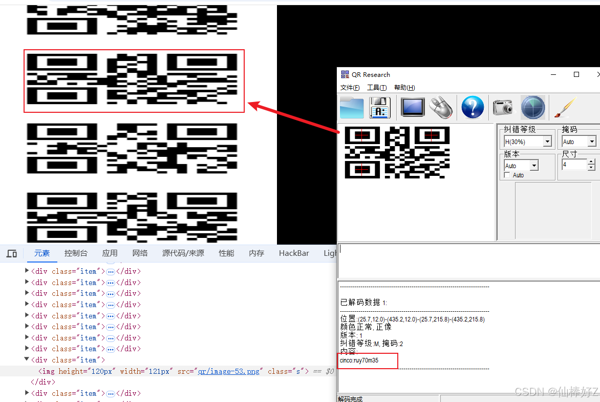Open help via blue question mark icon

pyautogui.click(x=473, y=107)
